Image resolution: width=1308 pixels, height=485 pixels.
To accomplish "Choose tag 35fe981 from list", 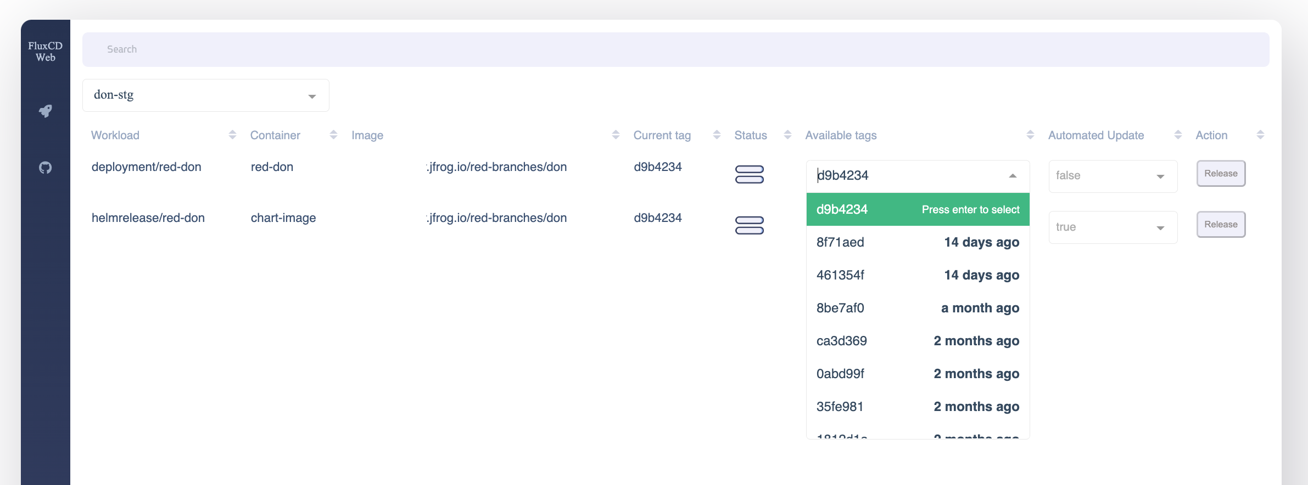I will coord(918,407).
